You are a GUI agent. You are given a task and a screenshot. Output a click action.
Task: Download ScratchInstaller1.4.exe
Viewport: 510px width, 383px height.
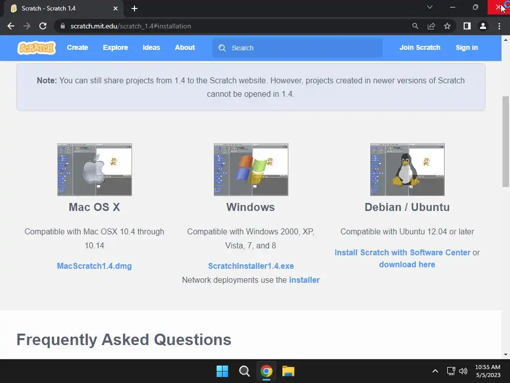[x=251, y=266]
